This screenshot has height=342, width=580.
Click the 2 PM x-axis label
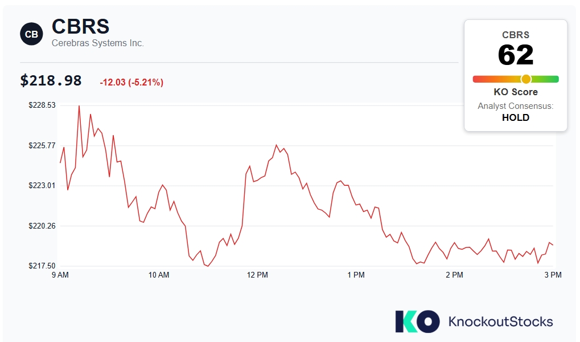pyautogui.click(x=454, y=275)
